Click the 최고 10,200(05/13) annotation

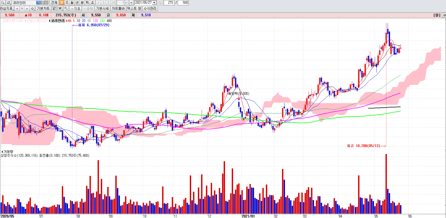click(x=363, y=146)
